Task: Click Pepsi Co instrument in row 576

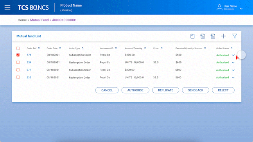Action: [x=105, y=55]
